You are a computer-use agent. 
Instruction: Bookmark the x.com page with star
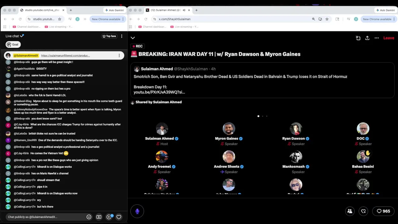tap(327, 19)
